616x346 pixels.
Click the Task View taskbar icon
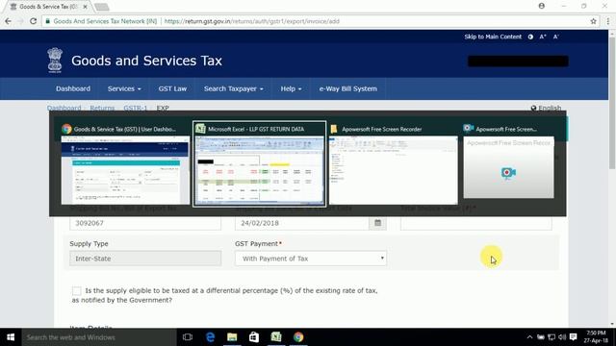[188, 337]
